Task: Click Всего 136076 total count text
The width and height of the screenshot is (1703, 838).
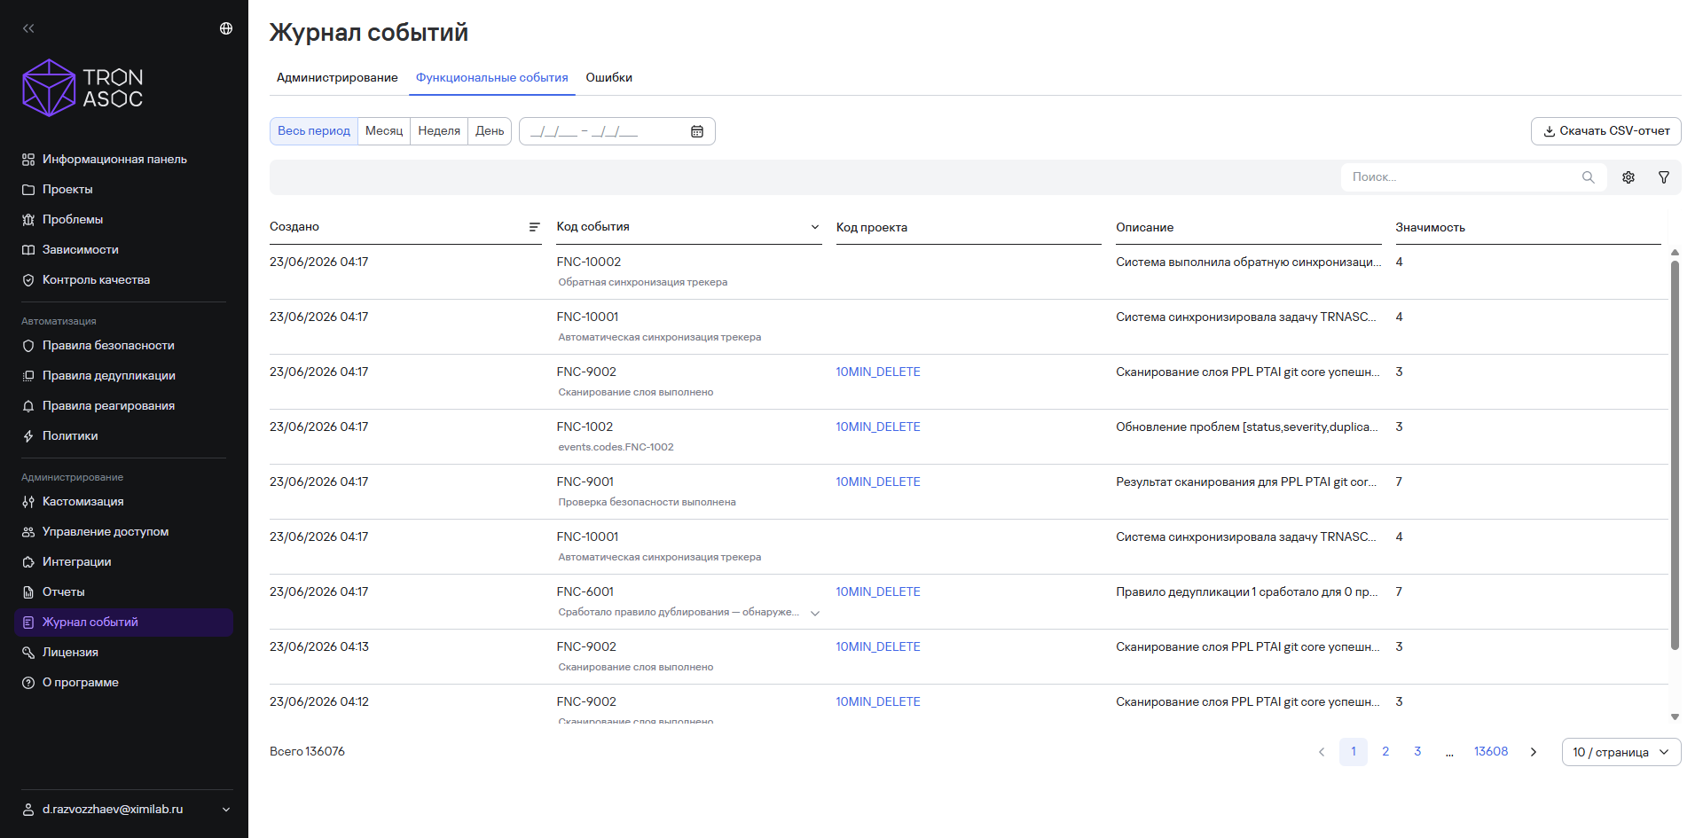Action: [307, 752]
